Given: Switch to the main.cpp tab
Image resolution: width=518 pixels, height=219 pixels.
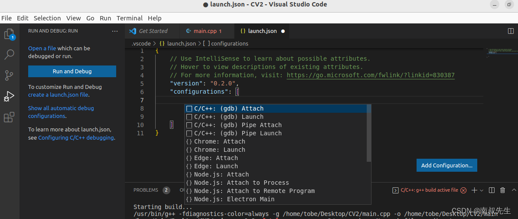Looking at the screenshot, I should pos(204,31).
